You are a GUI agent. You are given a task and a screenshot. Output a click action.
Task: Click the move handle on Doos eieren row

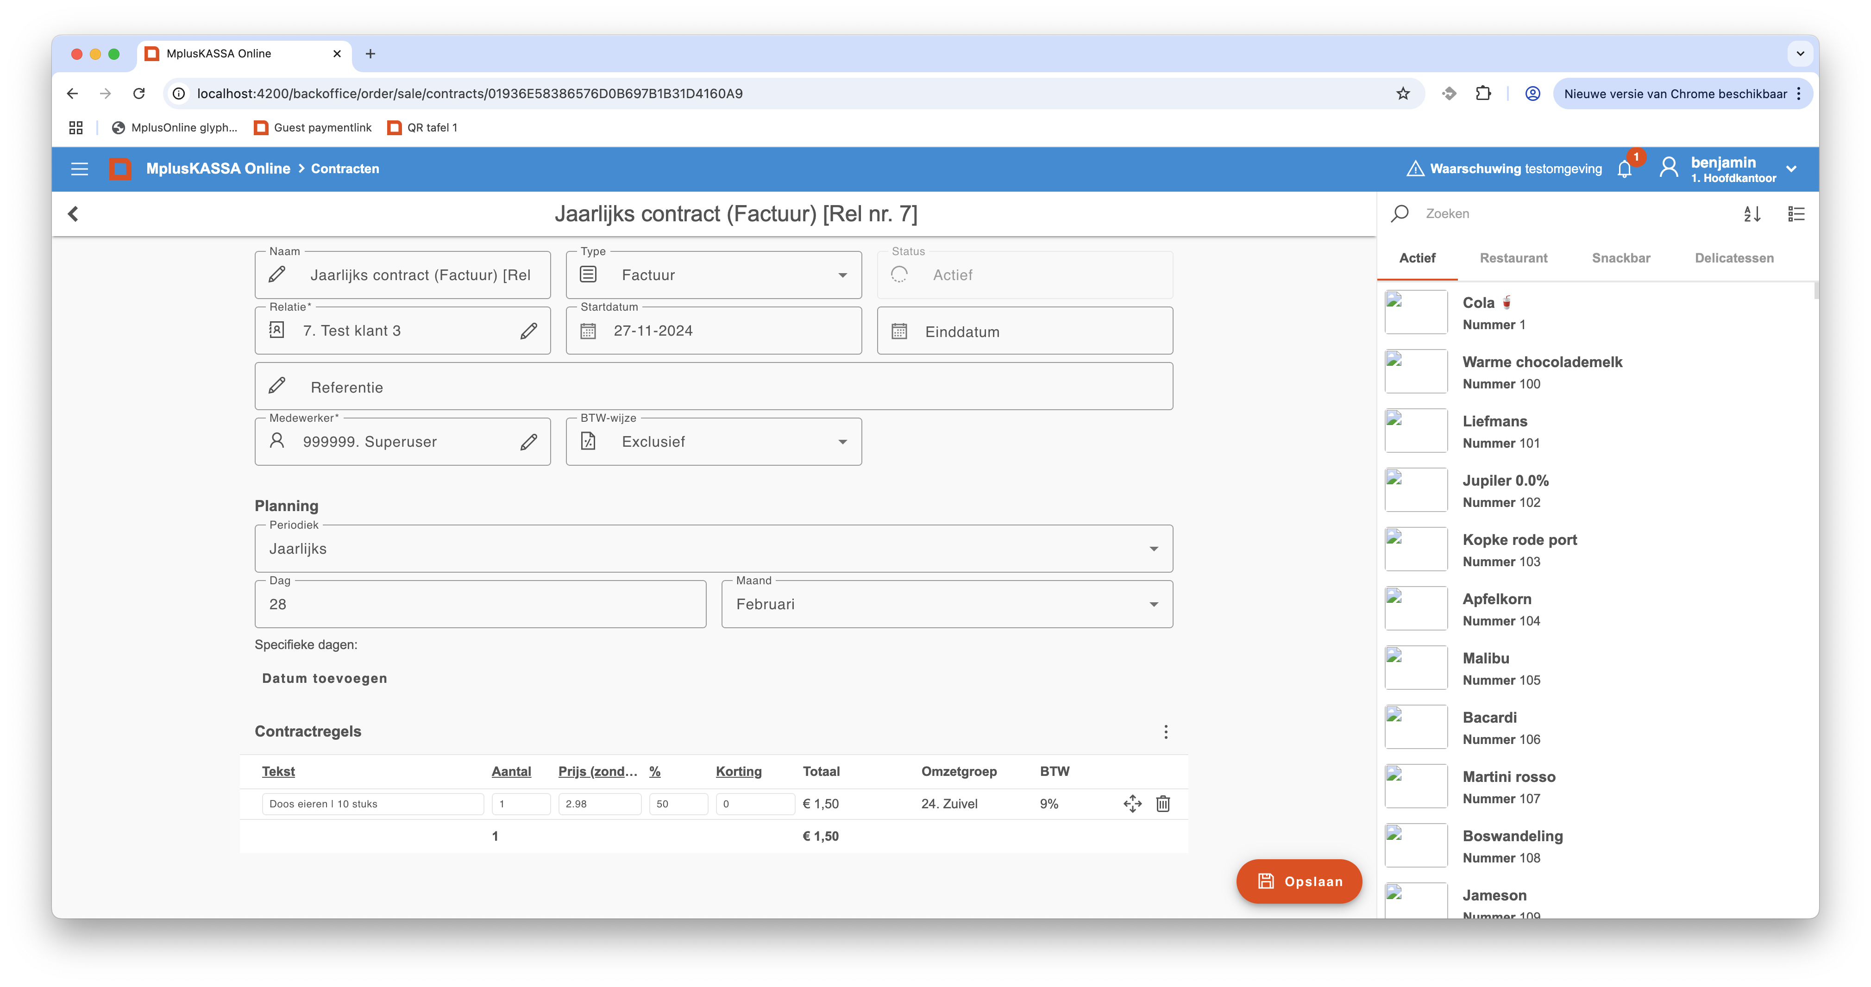click(1132, 804)
